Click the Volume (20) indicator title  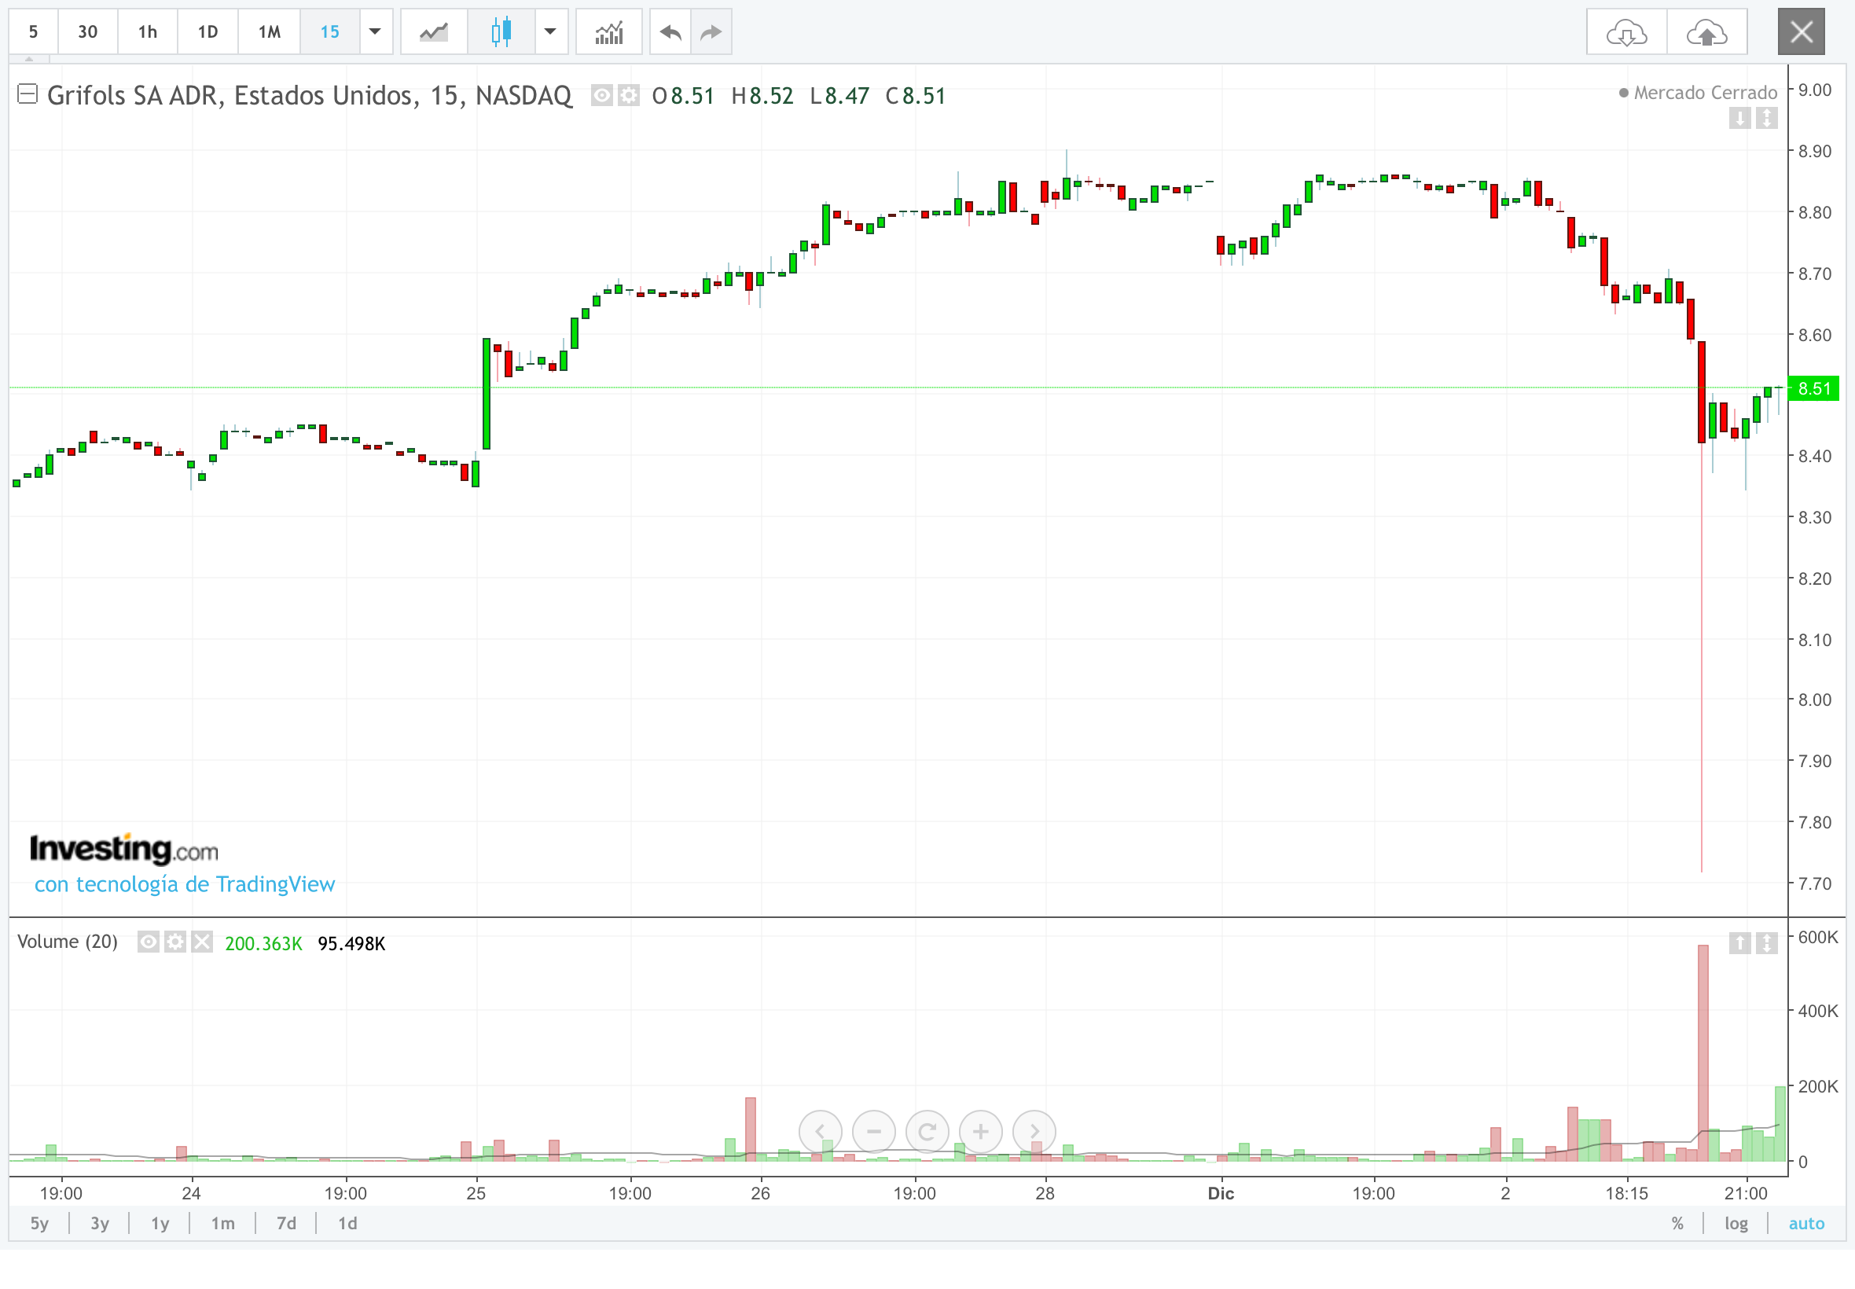pos(68,942)
